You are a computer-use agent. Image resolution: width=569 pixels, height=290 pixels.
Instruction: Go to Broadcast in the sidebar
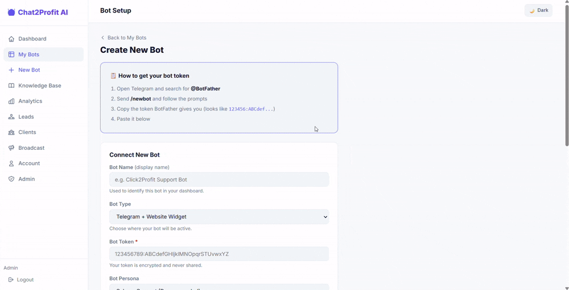pos(44,148)
